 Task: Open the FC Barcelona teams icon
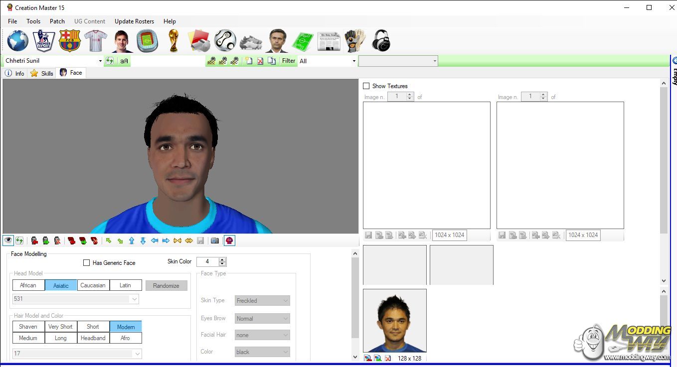point(70,40)
